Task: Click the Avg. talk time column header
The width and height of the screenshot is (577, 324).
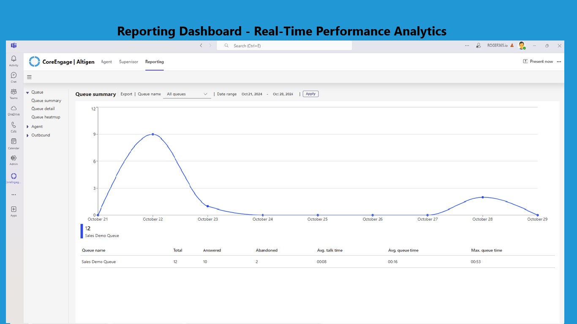Action: 330,250
